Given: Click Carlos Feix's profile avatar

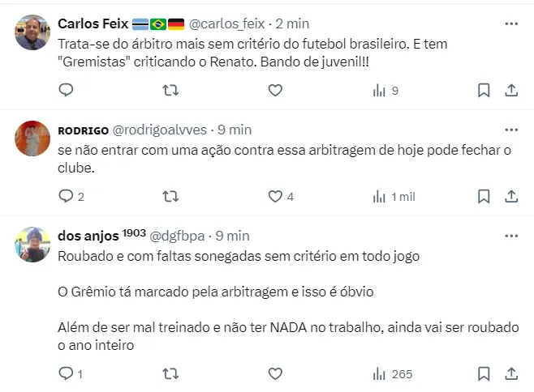Looking at the screenshot, I should pyautogui.click(x=33, y=32).
